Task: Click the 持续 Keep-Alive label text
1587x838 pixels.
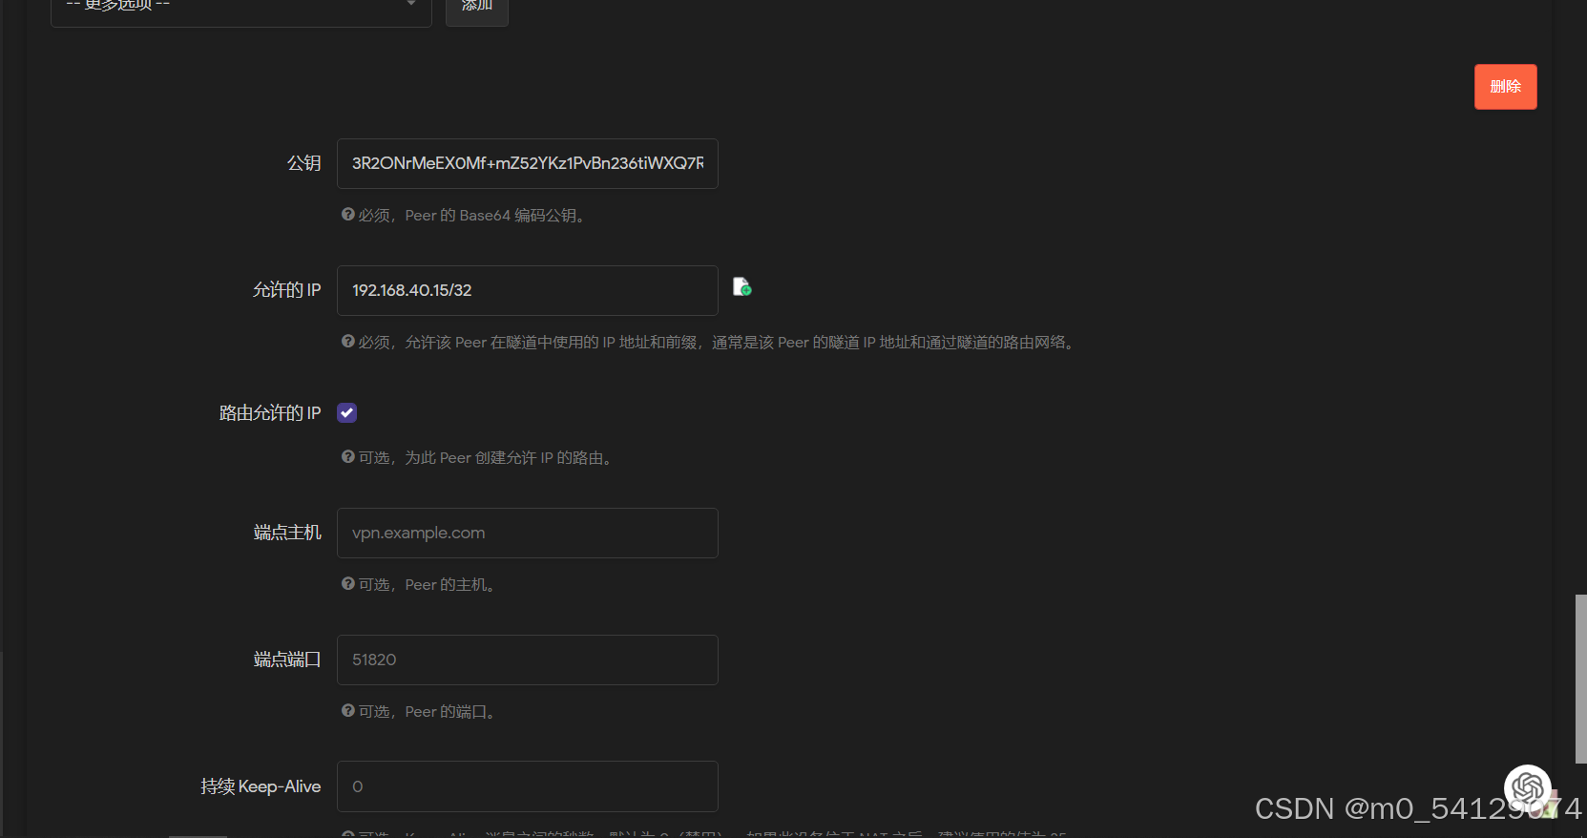Action: click(261, 786)
